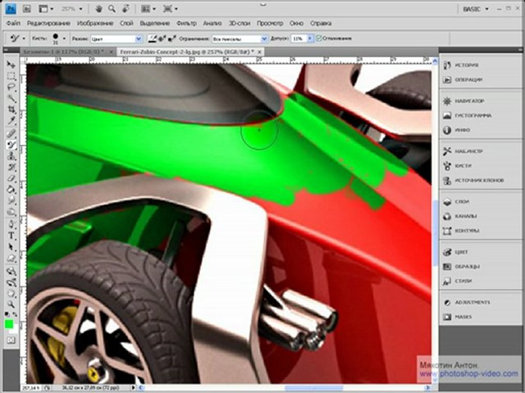The width and height of the screenshot is (525, 393).
Task: Enable sampling once option
Action: click(162, 39)
